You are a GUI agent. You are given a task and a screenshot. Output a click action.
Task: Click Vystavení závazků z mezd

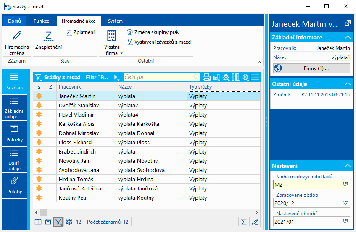click(159, 42)
